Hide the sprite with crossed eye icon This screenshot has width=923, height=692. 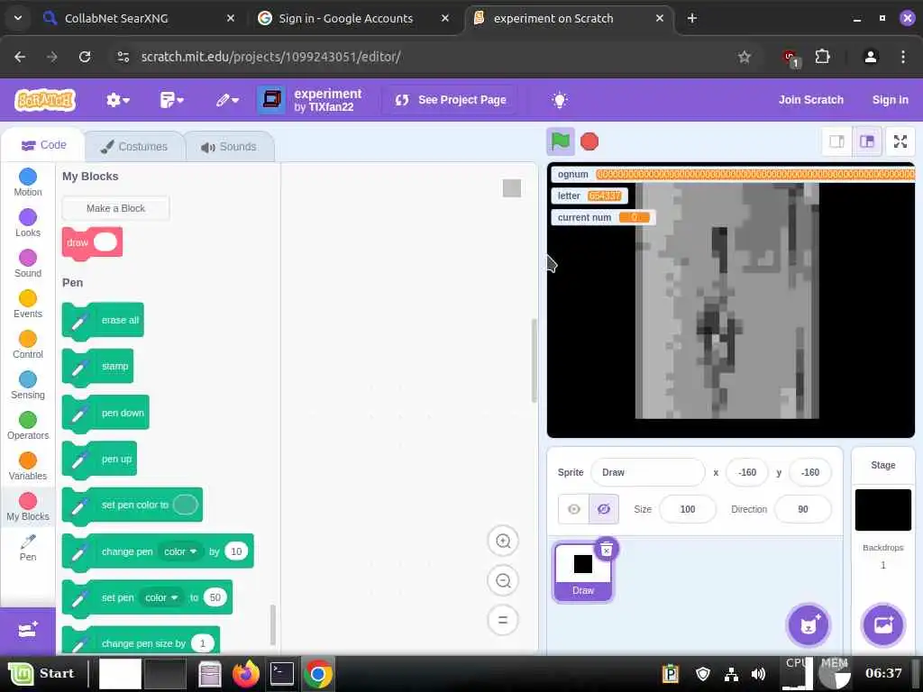(603, 510)
